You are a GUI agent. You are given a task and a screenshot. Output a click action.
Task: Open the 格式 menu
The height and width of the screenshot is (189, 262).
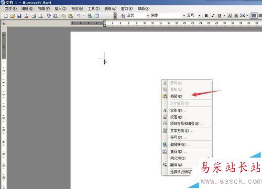[x=77, y=8]
